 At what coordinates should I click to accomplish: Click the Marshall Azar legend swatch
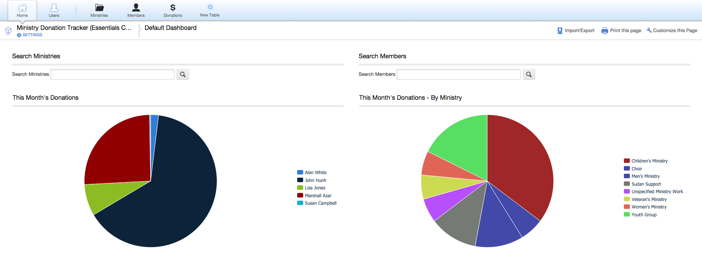[x=300, y=195]
